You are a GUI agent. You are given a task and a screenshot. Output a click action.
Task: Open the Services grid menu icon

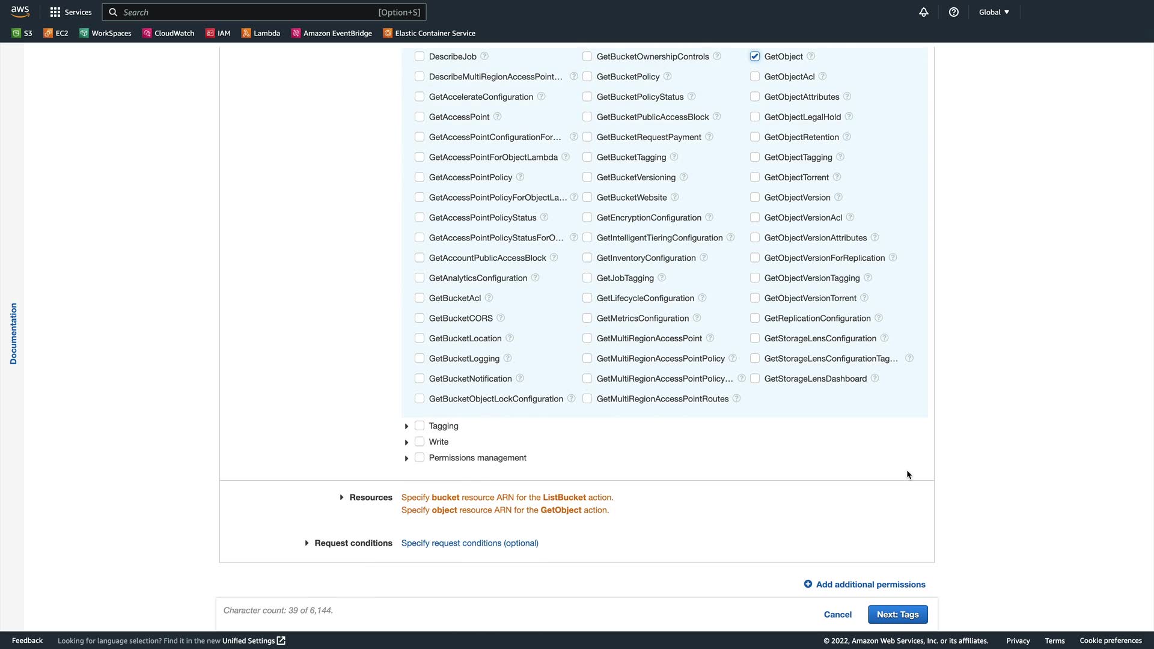click(55, 12)
